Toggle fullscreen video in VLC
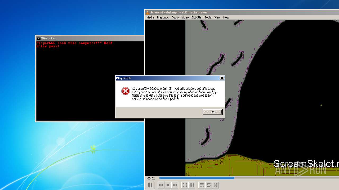339x190 pixels. [185, 185]
